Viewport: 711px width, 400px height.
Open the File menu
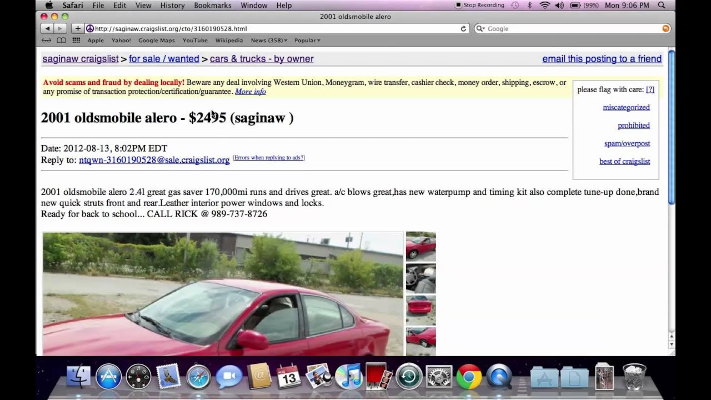click(x=98, y=5)
